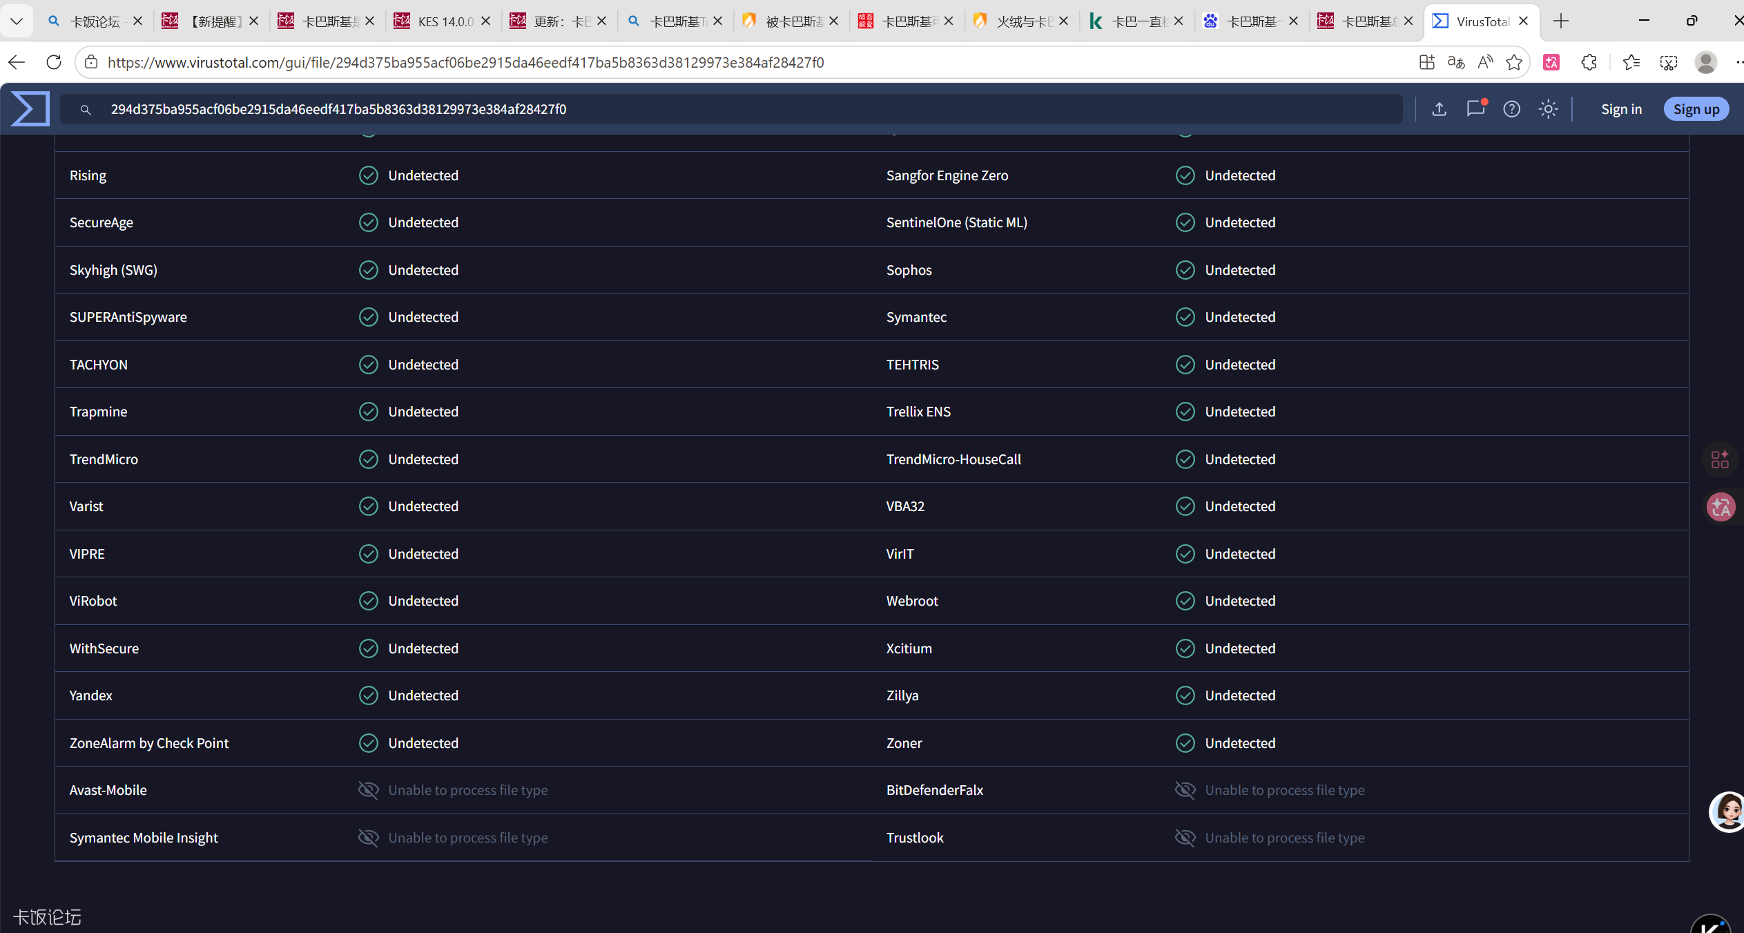Reload the page with refresh icon
Screen dimensions: 1744x933
[x=54, y=62]
